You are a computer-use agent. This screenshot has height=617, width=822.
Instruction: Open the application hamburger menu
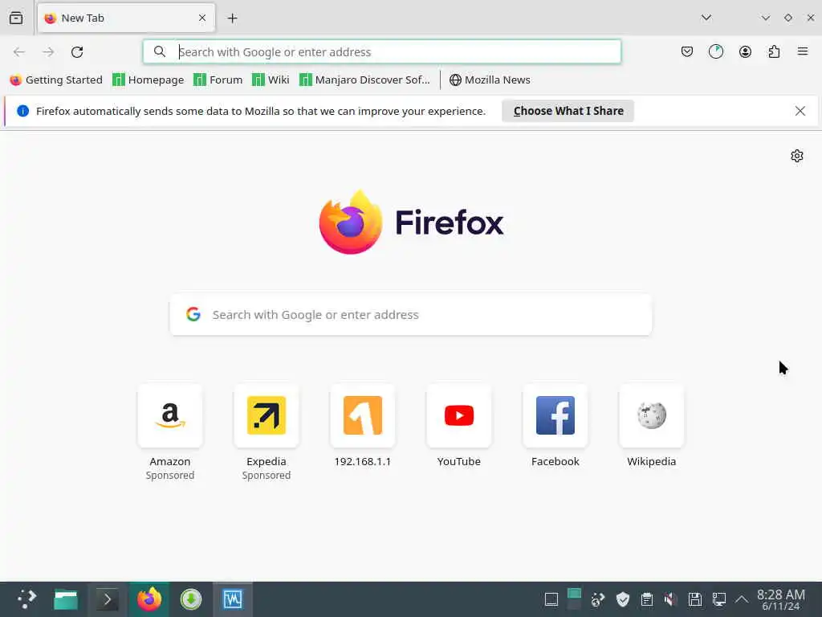(803, 51)
